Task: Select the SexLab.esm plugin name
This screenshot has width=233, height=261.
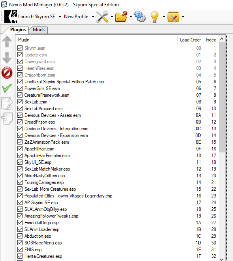Action: click(36, 102)
